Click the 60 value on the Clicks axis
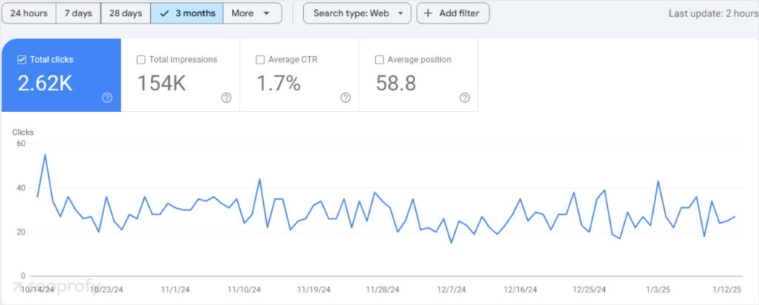The height and width of the screenshot is (305, 759). 21,144
